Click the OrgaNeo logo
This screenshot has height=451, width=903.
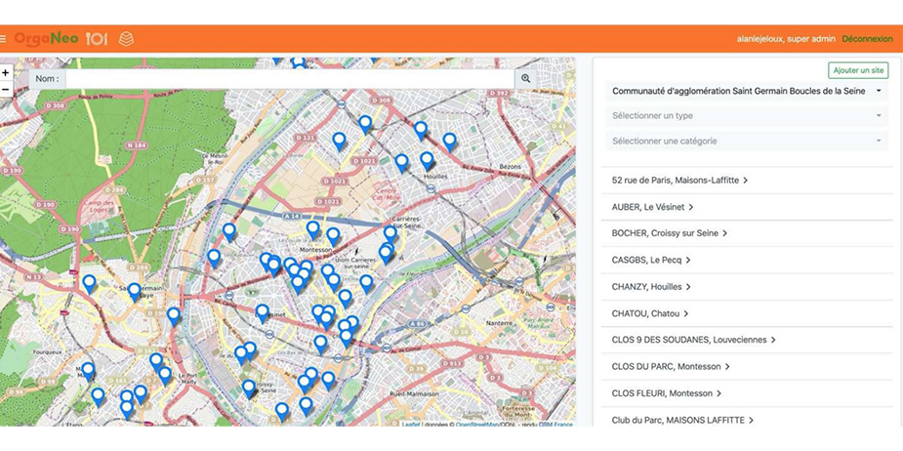[x=46, y=39]
